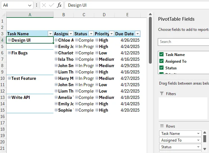This screenshot has width=209, height=153.
Task: Click the Rows list icon
Action: [x=162, y=126]
